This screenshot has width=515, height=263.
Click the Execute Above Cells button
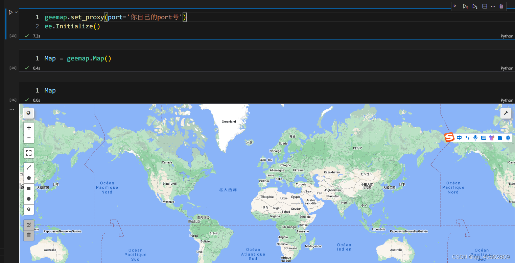465,6
